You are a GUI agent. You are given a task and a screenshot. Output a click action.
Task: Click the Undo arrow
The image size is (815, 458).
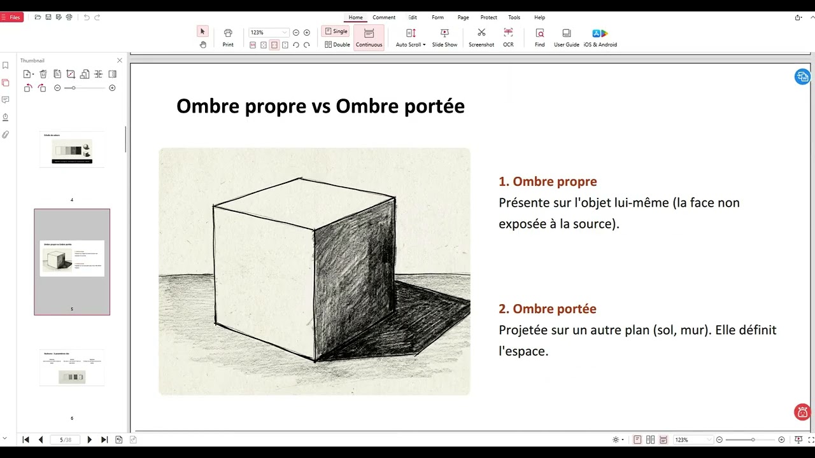[87, 17]
